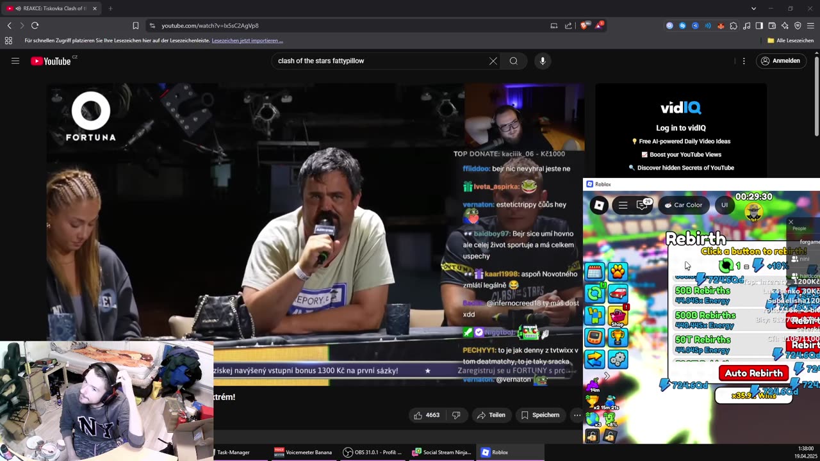820x461 pixels.
Task: Open the Alle Lesezeichen bookmarks folder
Action: (x=791, y=40)
